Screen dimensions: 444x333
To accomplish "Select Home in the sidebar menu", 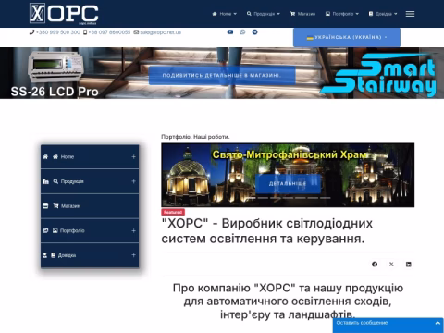I will coord(68,157).
